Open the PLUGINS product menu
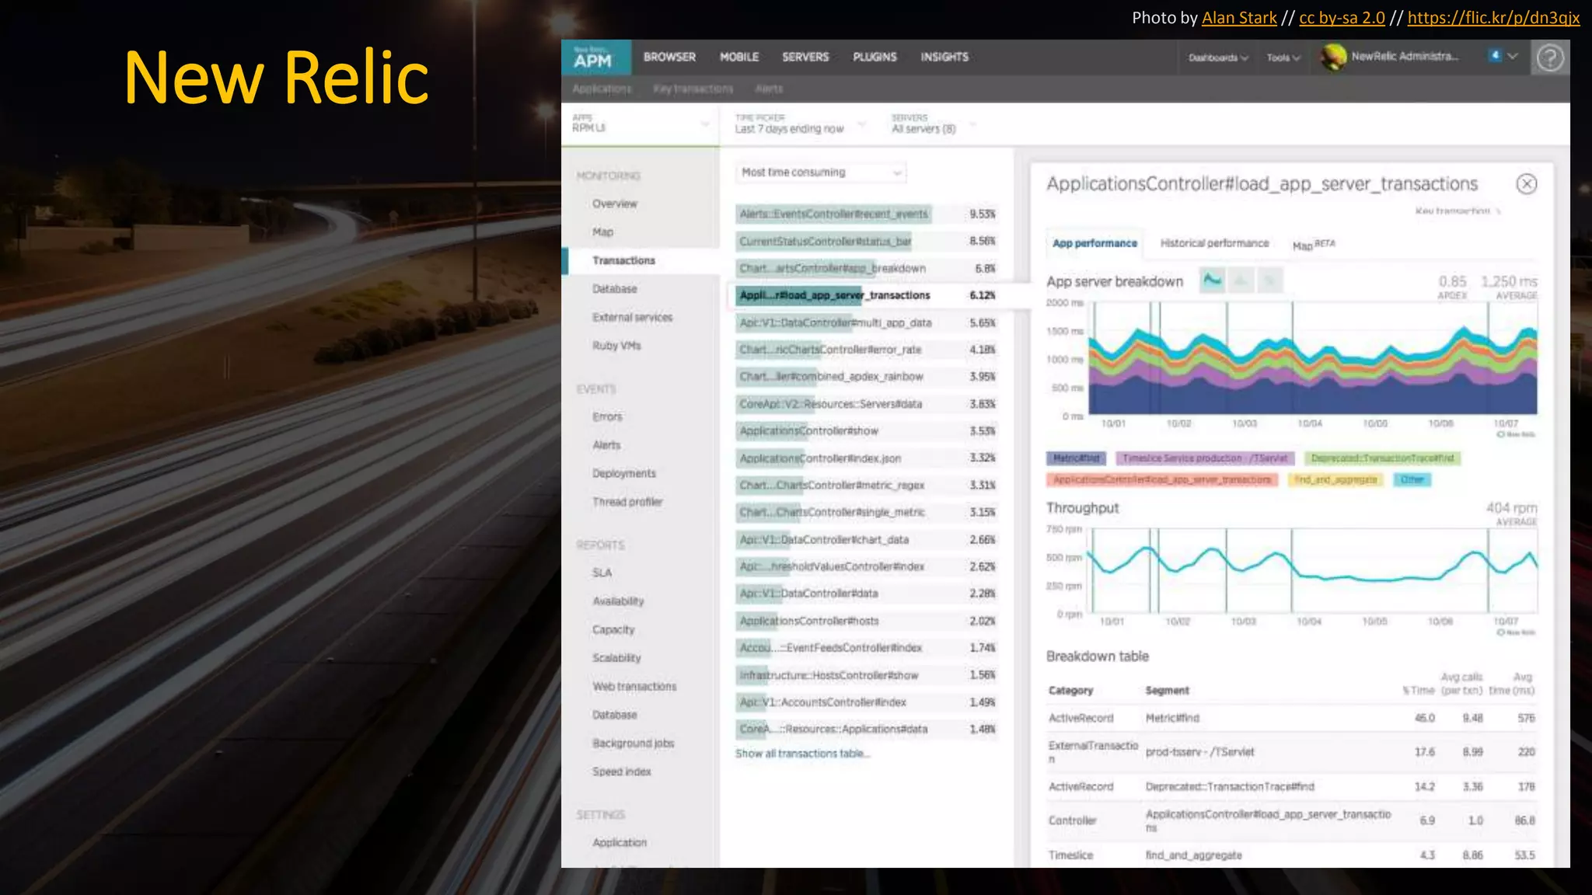Screen dimensions: 1592x895 [875, 57]
